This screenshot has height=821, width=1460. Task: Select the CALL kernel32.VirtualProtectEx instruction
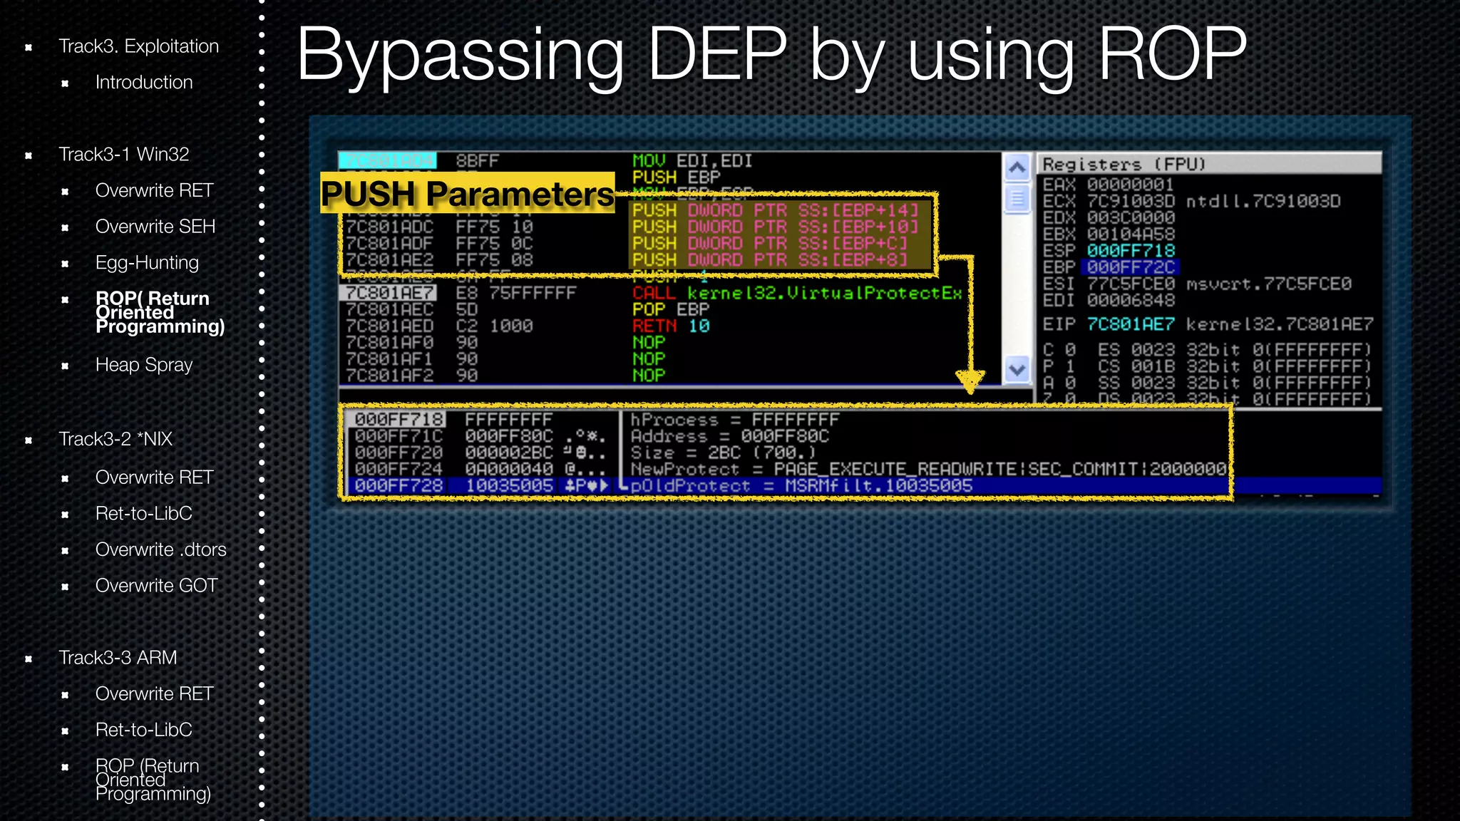pos(797,293)
